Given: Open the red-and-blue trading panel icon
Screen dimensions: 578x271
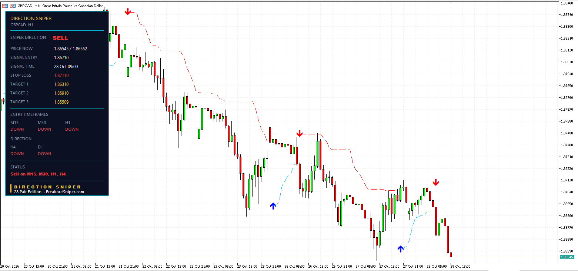Looking at the screenshot, I should click(13, 6).
